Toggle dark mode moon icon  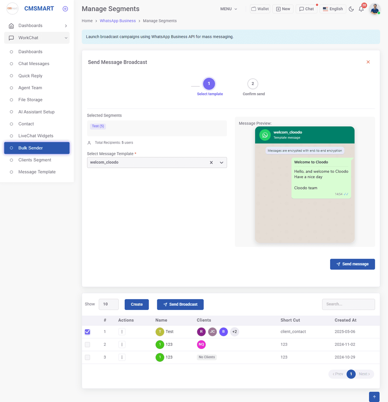tap(351, 9)
